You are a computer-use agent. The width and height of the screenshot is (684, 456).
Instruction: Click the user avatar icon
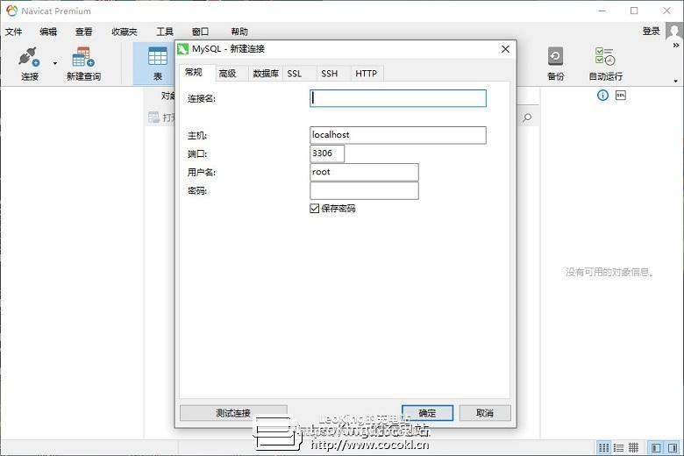click(x=674, y=32)
